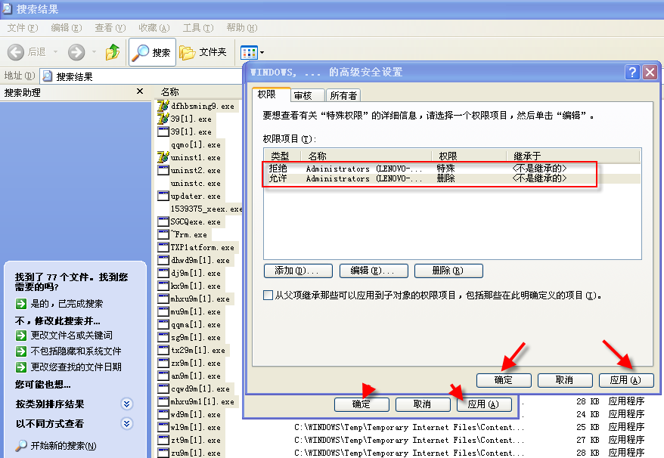Select the dhwd9m[1].exe file icon
664x458 pixels.
[163, 260]
